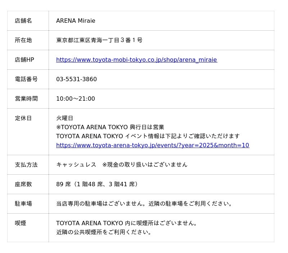Click the 駐車場 row label
The image size is (288, 253).
click(23, 204)
